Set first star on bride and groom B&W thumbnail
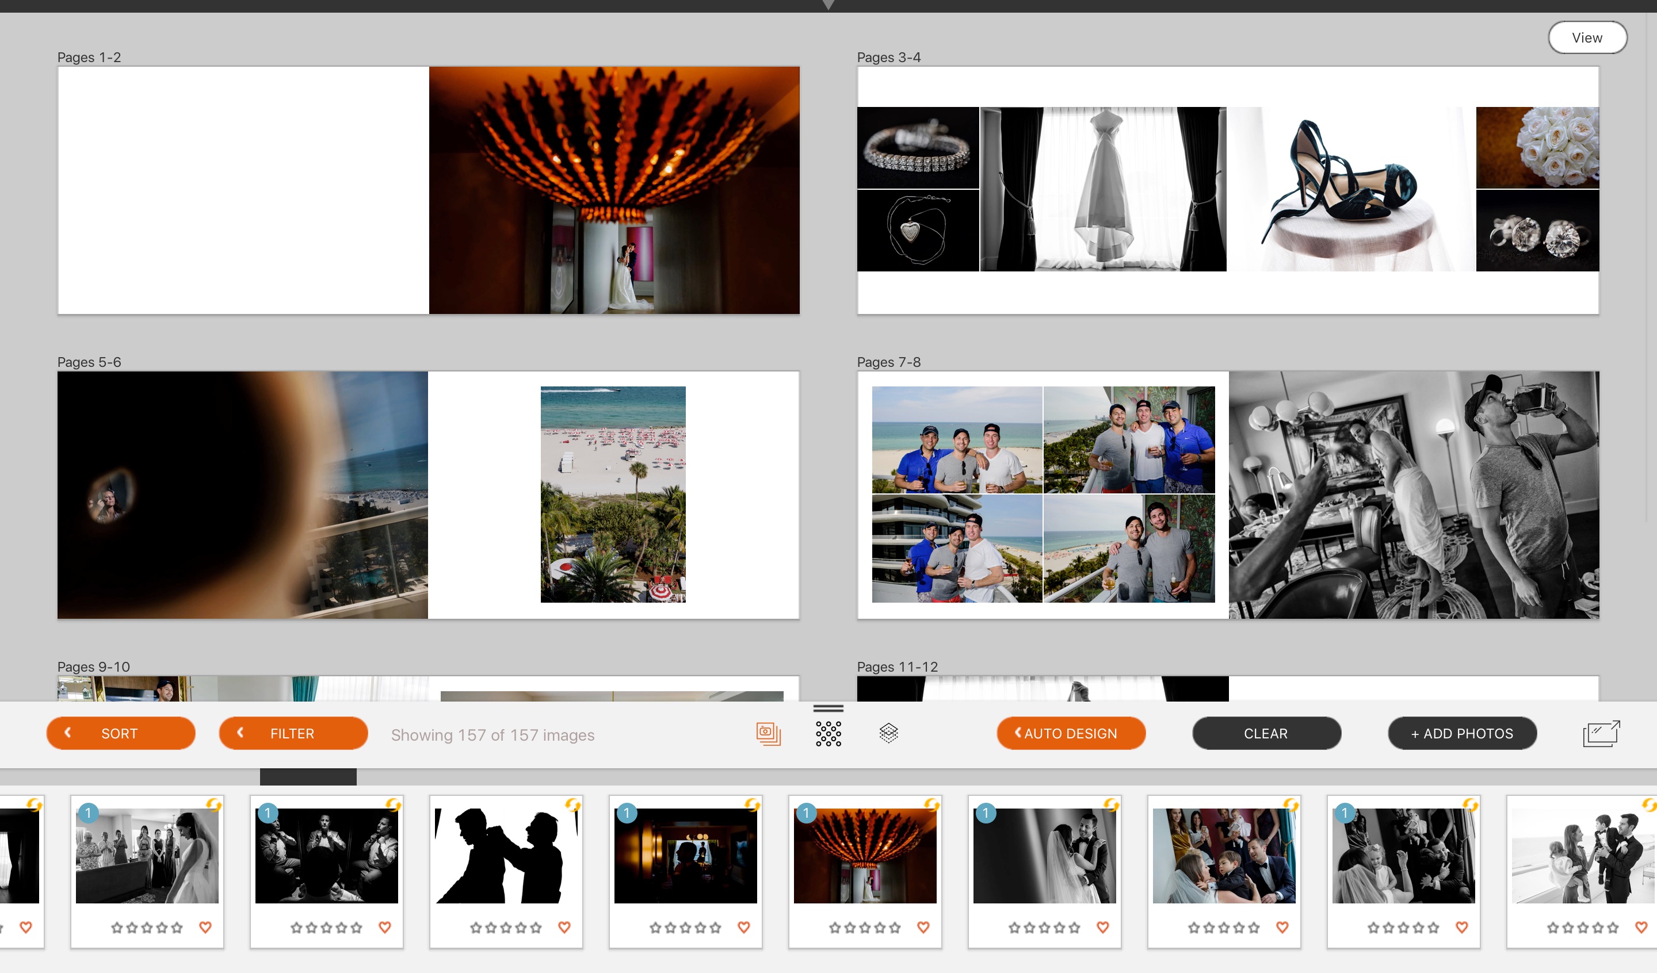 [x=1014, y=928]
